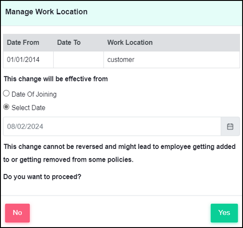Image resolution: width=243 pixels, height=228 pixels.
Task: Choose the Select Date radio option
Action: pos(6,107)
